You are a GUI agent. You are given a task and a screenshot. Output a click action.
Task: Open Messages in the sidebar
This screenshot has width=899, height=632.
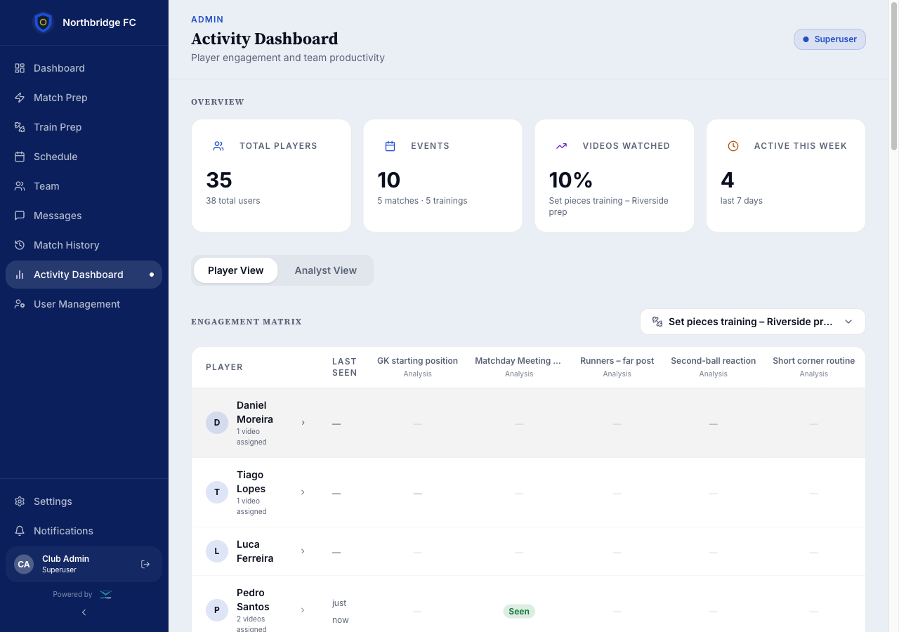coord(84,216)
